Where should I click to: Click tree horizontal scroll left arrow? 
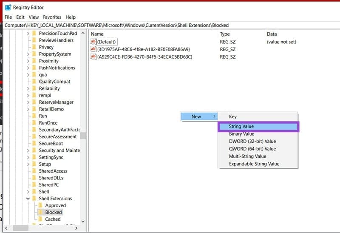point(6,228)
